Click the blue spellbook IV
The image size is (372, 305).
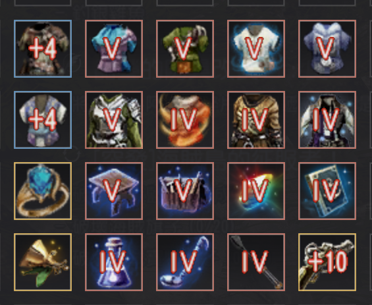[327, 191]
